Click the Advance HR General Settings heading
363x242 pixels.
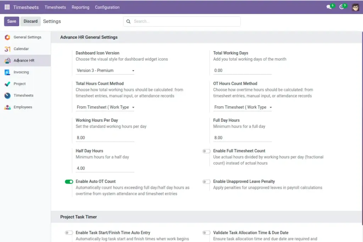89,37
